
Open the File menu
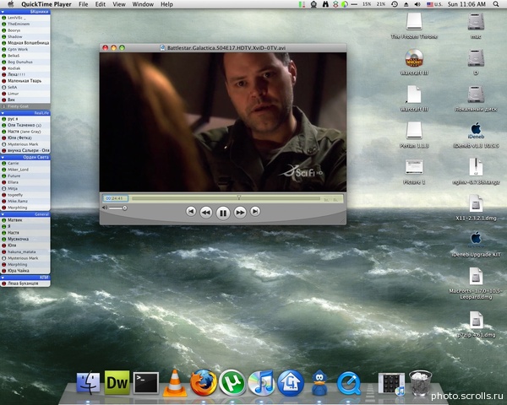coord(83,4)
